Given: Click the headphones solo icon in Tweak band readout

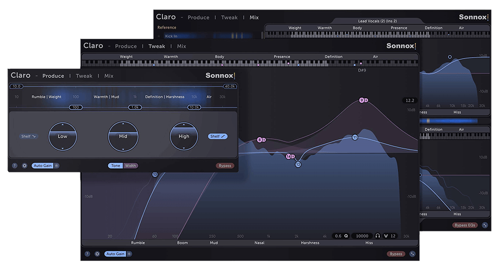Looking at the screenshot, I should pyautogui.click(x=378, y=236).
